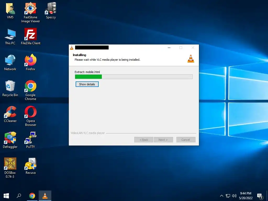Open the FileZilla Client shortcut

pyautogui.click(x=31, y=37)
